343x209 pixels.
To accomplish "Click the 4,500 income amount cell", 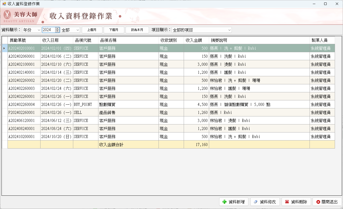I will 196,104.
